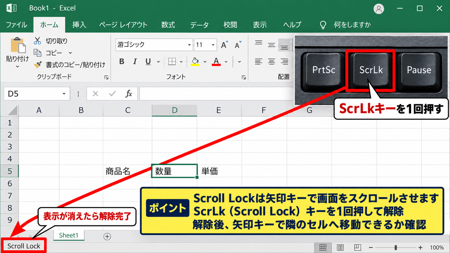Cancel entry with the X formula bar icon
This screenshot has width=450, height=253.
point(95,94)
